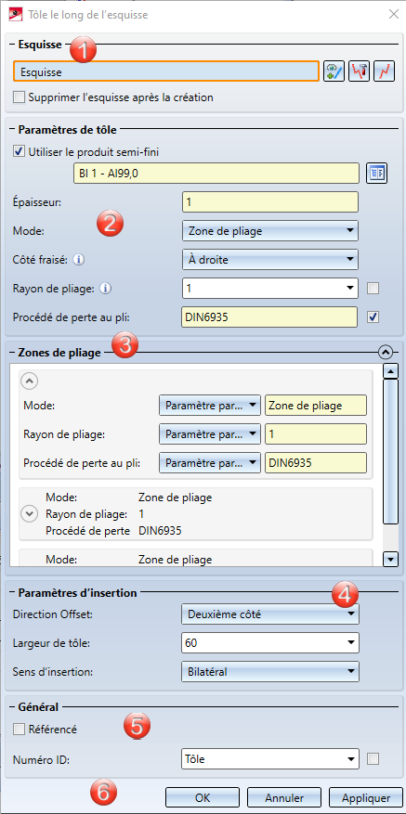Open the Côté fraisé dropdown
This screenshot has height=814, width=406.
coord(270,260)
